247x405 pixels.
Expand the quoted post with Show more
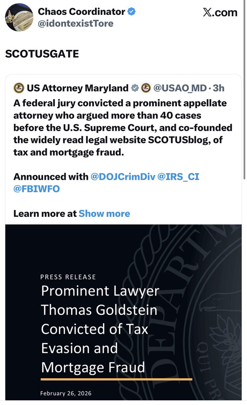[104, 214]
